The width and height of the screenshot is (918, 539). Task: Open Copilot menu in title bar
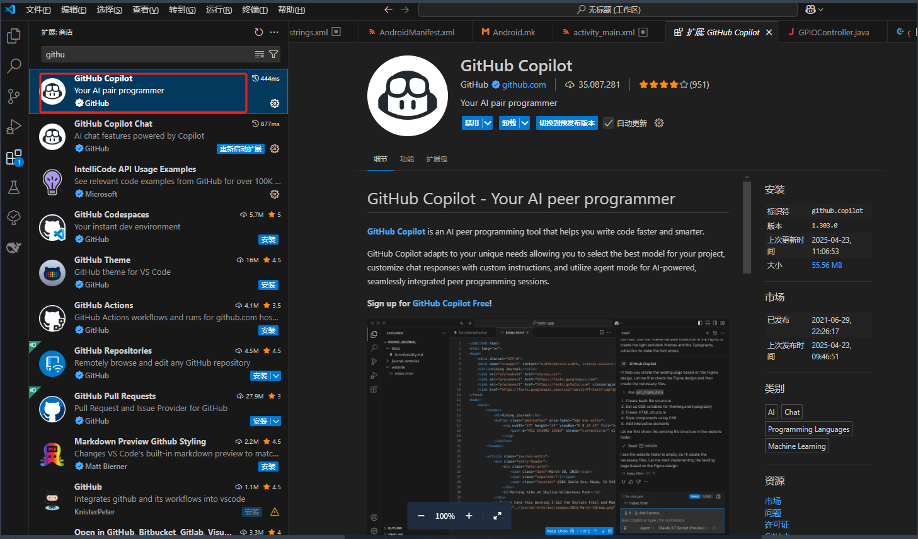[x=811, y=9]
